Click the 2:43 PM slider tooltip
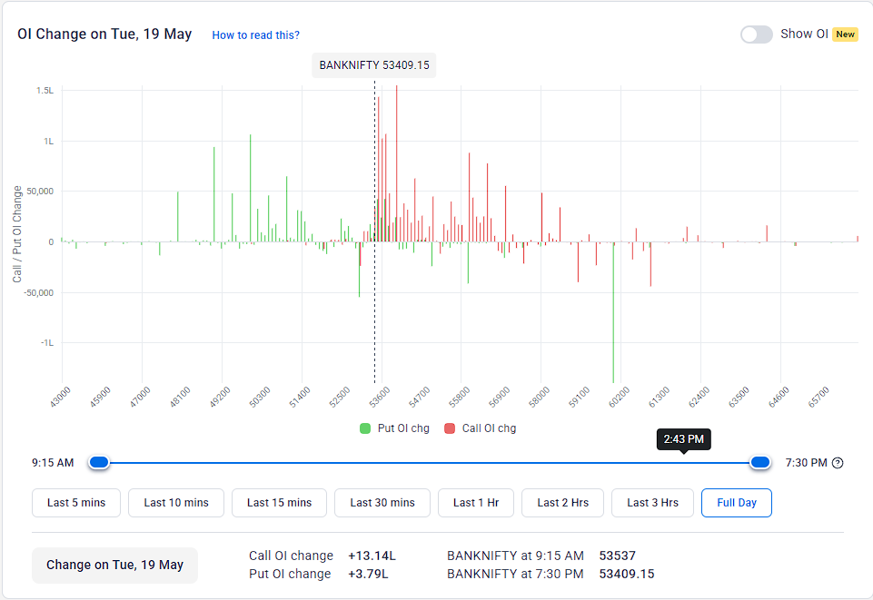The width and height of the screenshot is (873, 600). click(684, 439)
